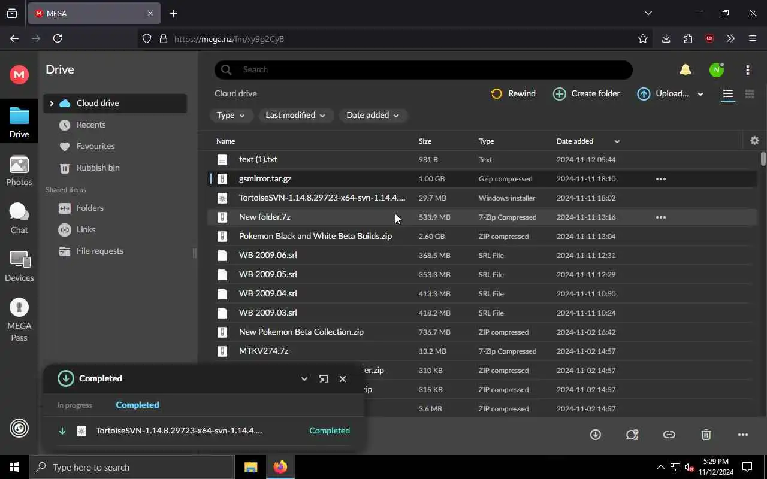Expand the Upload dropdown arrow
The image size is (767, 479).
tap(700, 94)
